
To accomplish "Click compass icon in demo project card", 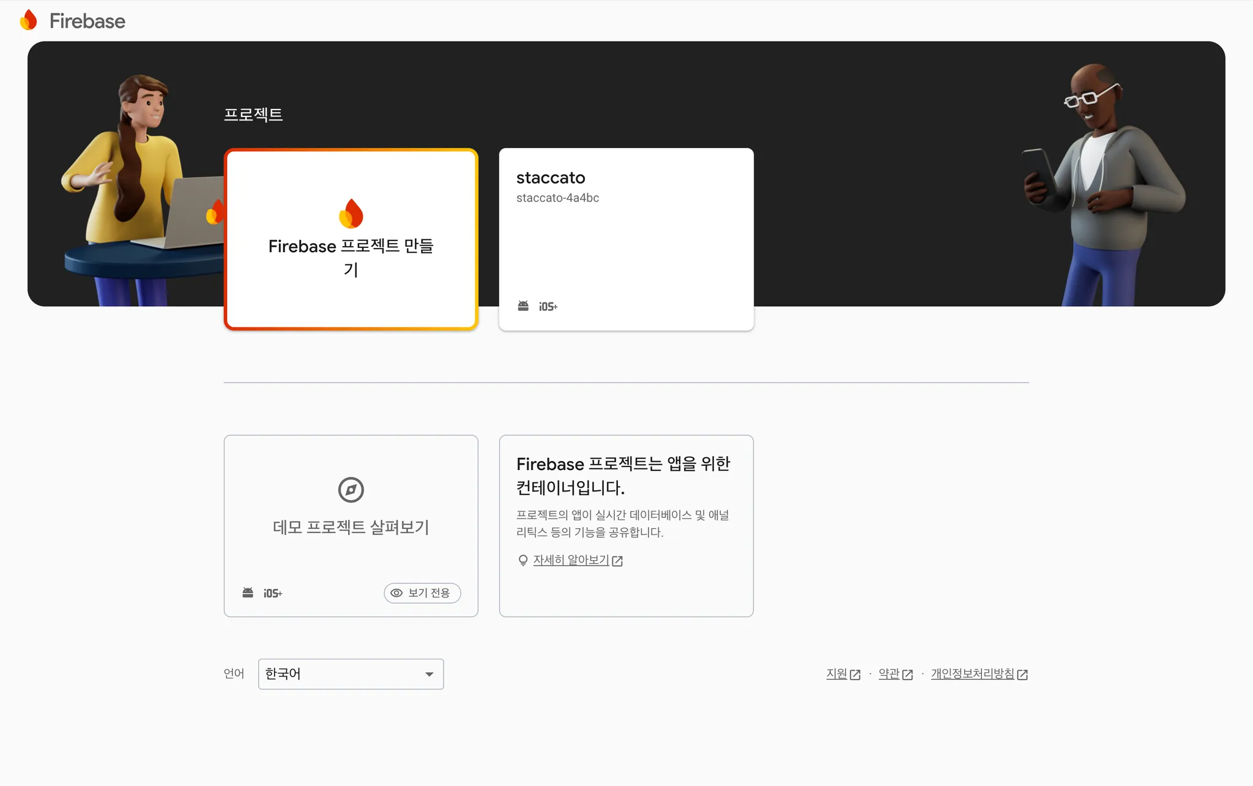I will 351,490.
